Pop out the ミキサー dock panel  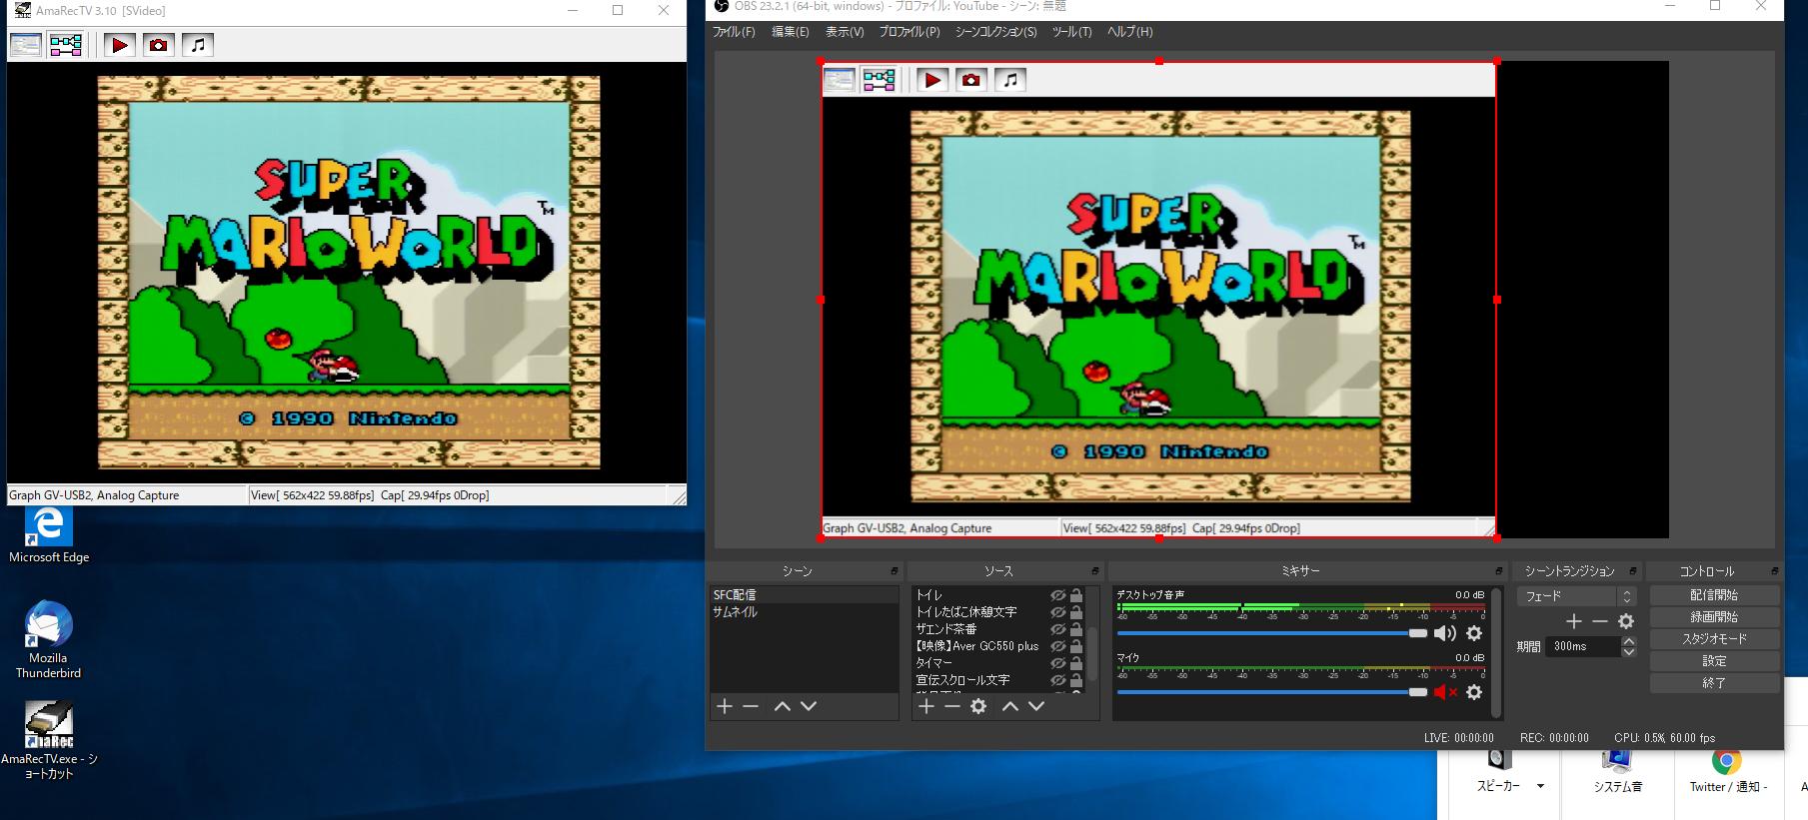[x=1499, y=571]
